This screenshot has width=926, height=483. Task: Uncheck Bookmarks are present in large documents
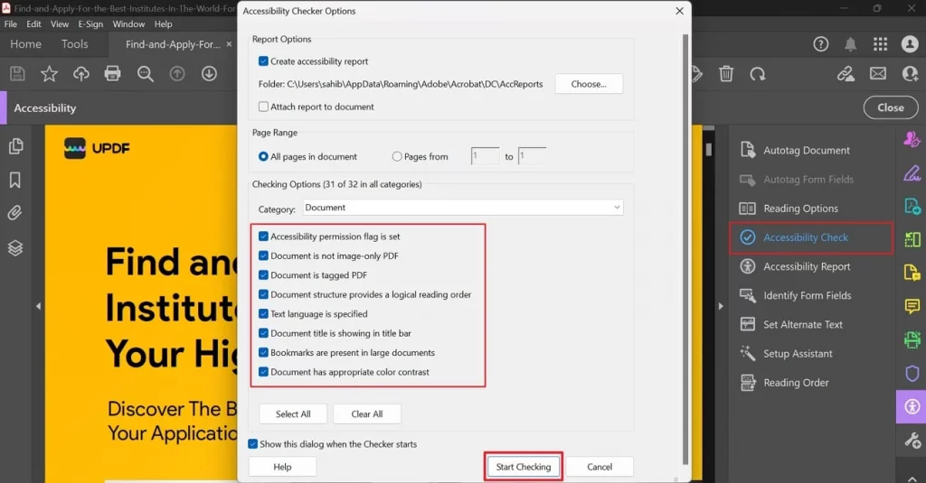pyautogui.click(x=263, y=353)
